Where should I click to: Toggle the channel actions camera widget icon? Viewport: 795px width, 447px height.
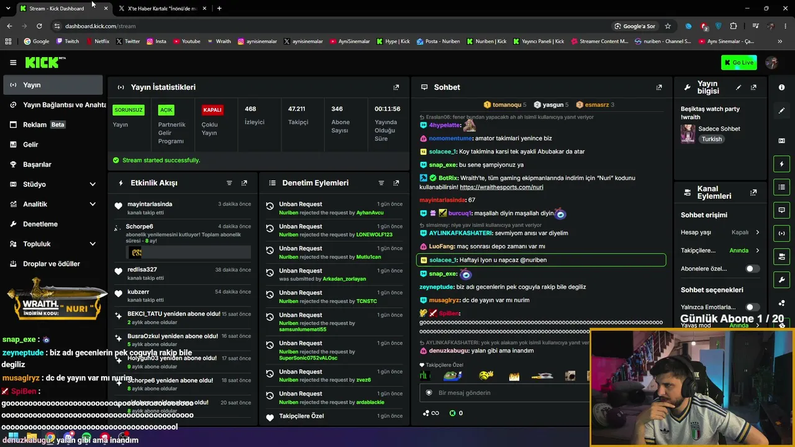(781, 256)
